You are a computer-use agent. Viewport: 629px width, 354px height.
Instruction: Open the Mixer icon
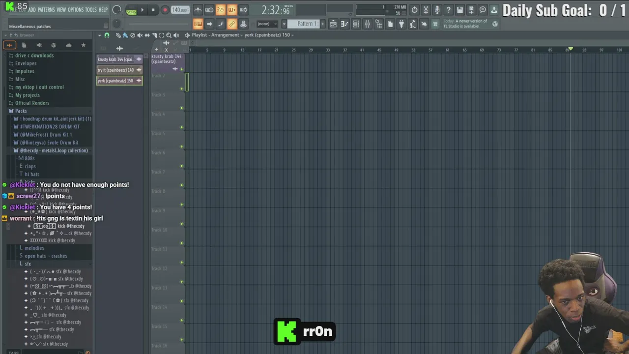[x=367, y=24]
